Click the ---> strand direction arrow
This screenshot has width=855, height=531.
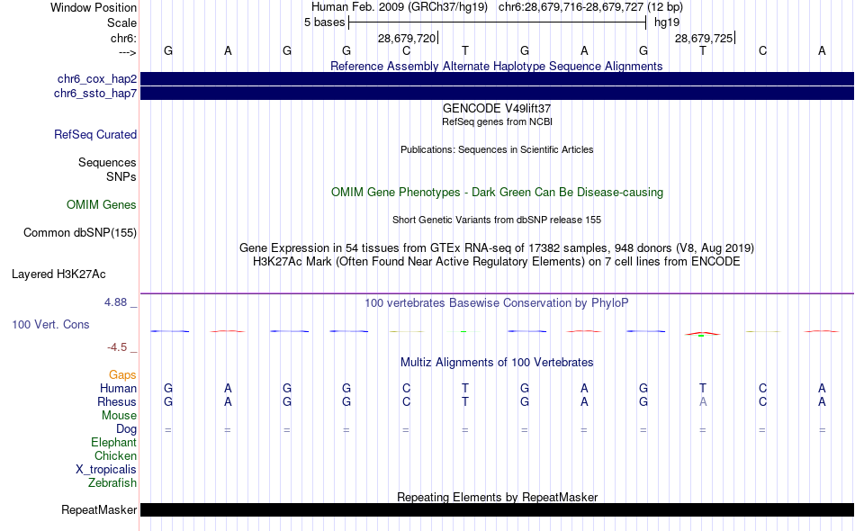(127, 52)
